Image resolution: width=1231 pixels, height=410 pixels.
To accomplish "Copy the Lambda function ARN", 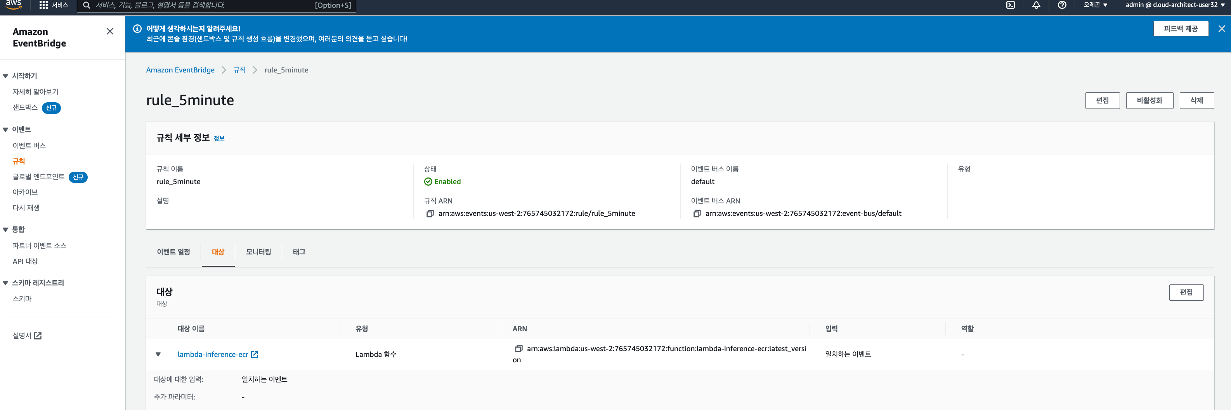I will (x=518, y=348).
